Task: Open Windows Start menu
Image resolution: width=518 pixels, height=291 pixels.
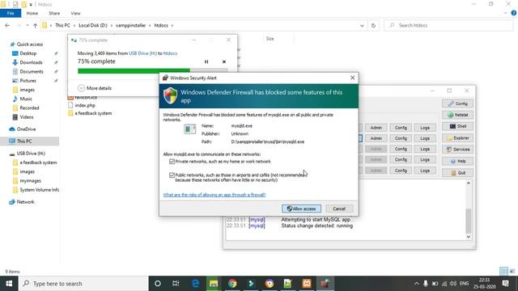Action: [9, 284]
